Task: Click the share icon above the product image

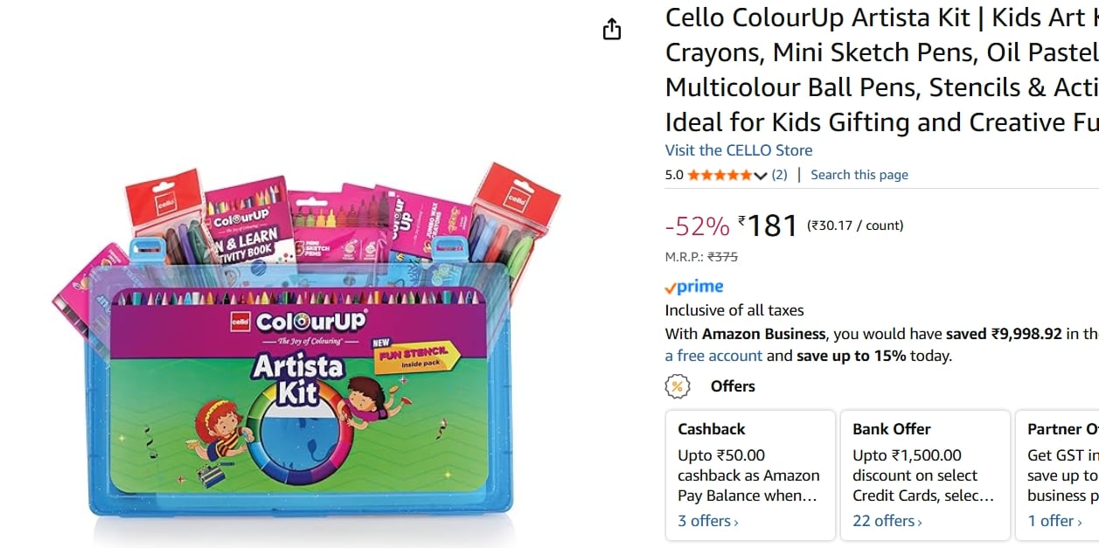Action: click(612, 30)
